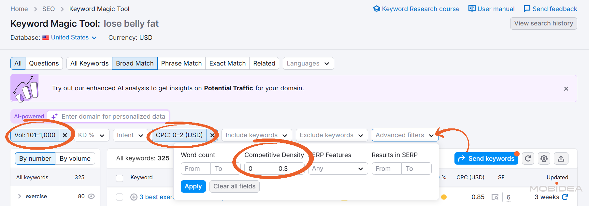589x206 pixels.
Task: Open the Exclude keywords dropdown
Action: [332, 135]
